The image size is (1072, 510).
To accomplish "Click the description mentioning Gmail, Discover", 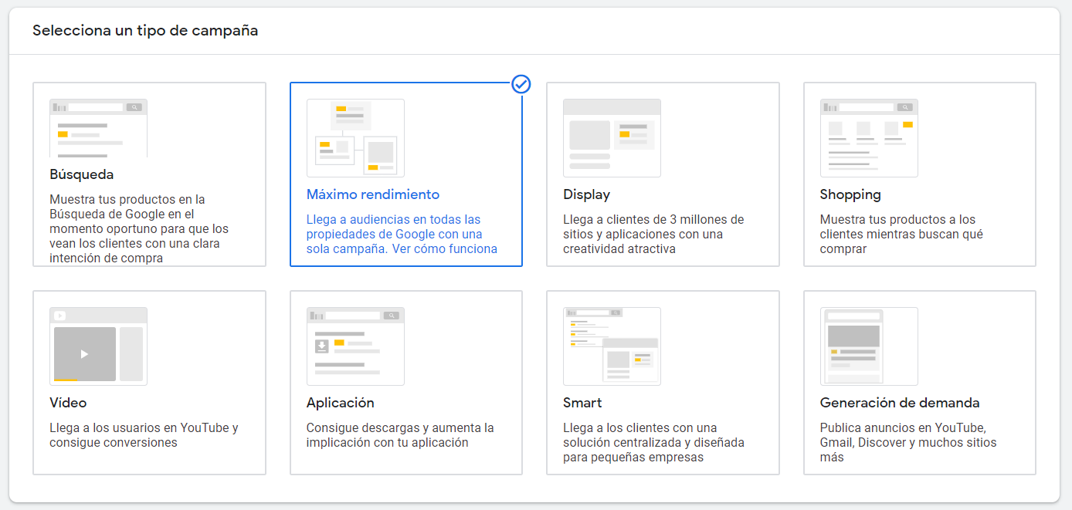I will click(x=908, y=442).
